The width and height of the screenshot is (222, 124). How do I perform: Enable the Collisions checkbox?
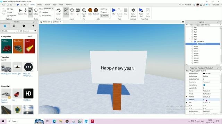[x=40, y=12]
